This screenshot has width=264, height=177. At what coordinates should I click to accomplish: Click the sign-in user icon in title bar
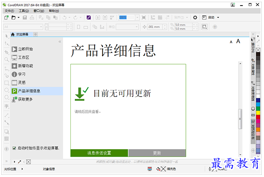[x=233, y=5]
